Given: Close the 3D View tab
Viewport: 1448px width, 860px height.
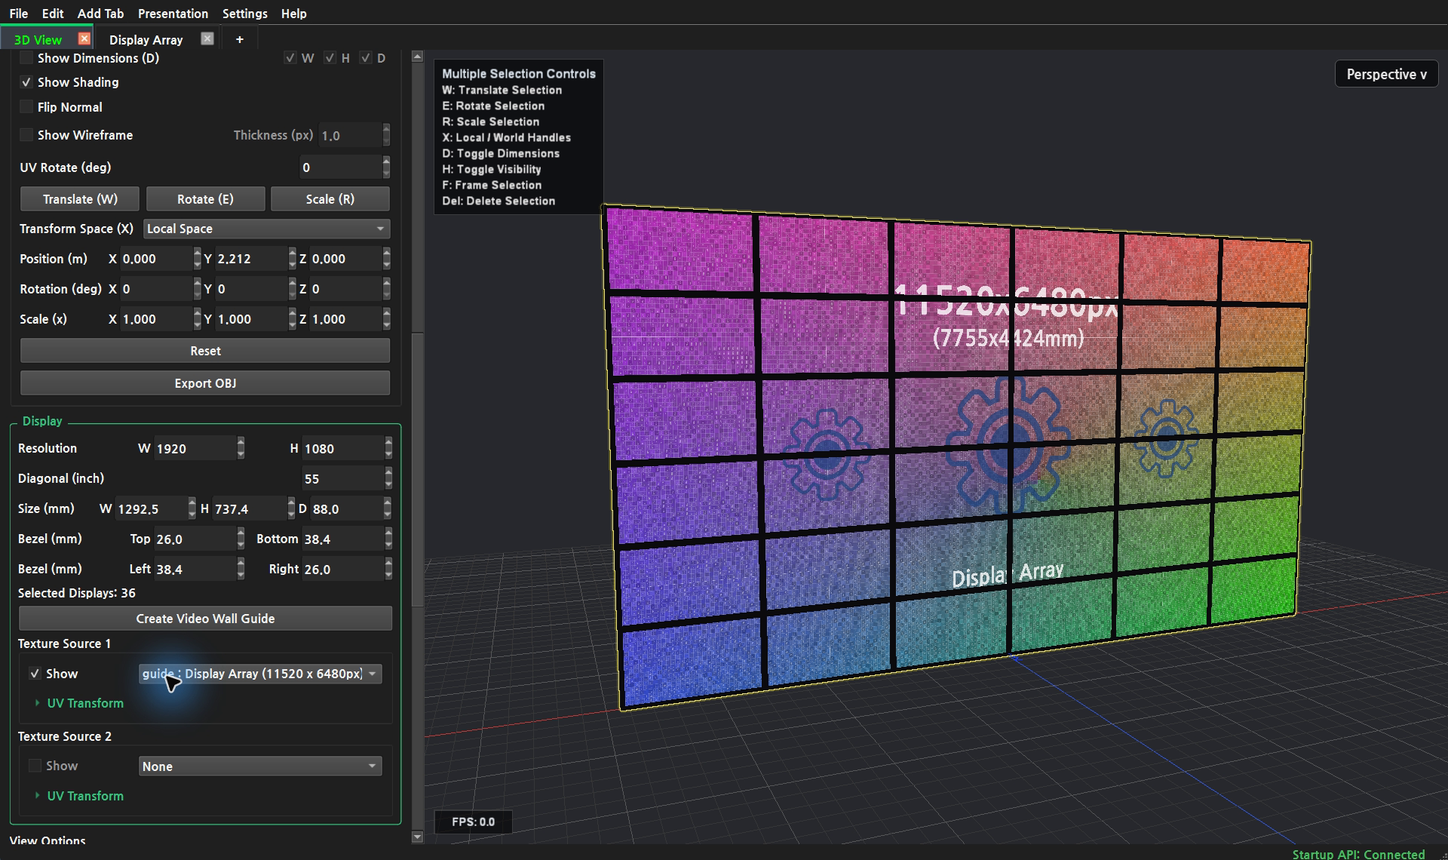Looking at the screenshot, I should point(84,38).
